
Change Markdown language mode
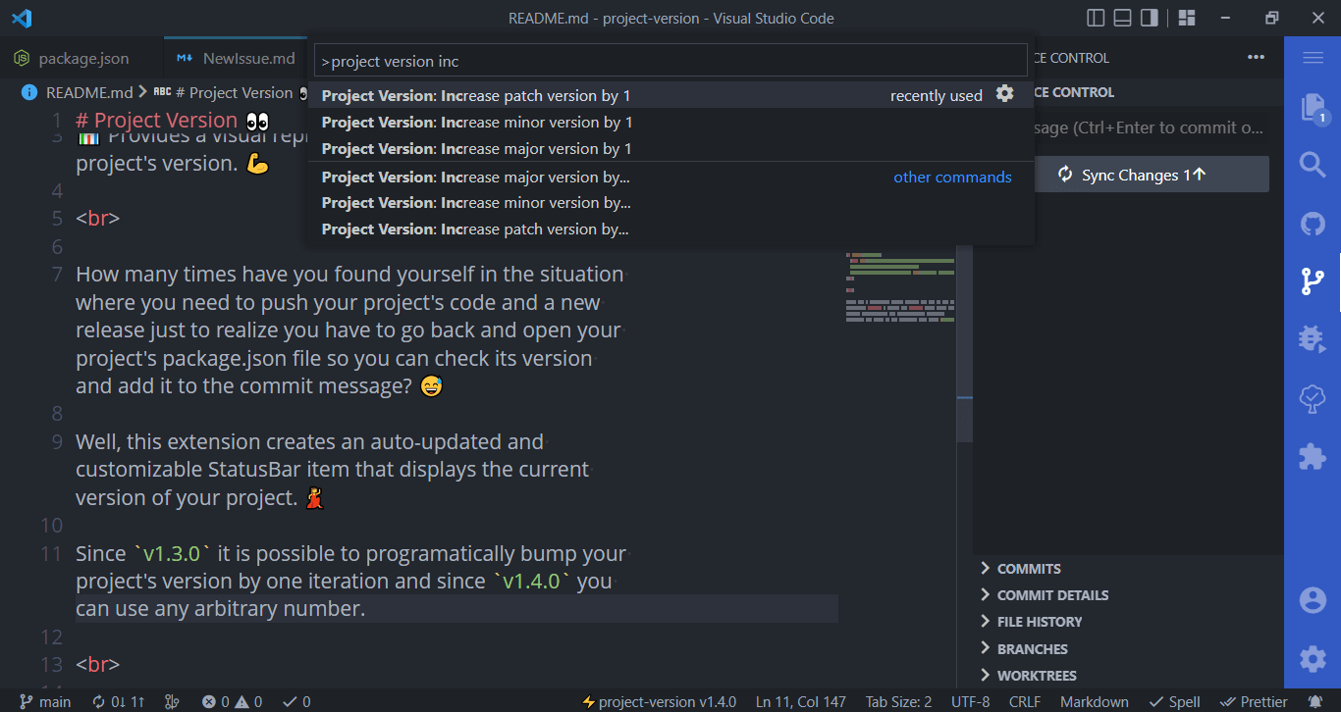[1094, 701]
